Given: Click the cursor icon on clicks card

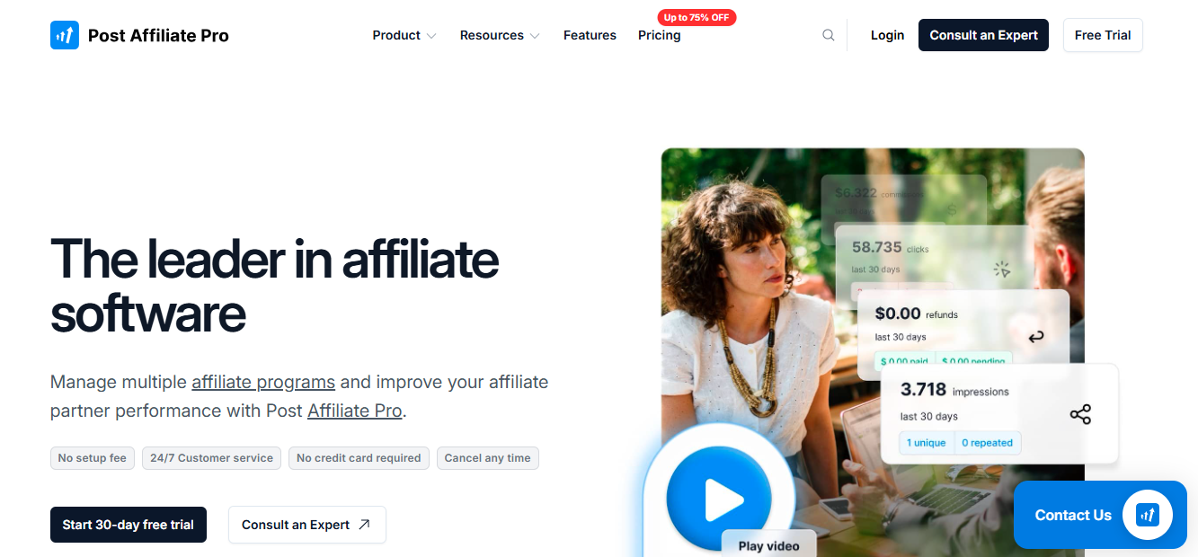Looking at the screenshot, I should [1002, 269].
